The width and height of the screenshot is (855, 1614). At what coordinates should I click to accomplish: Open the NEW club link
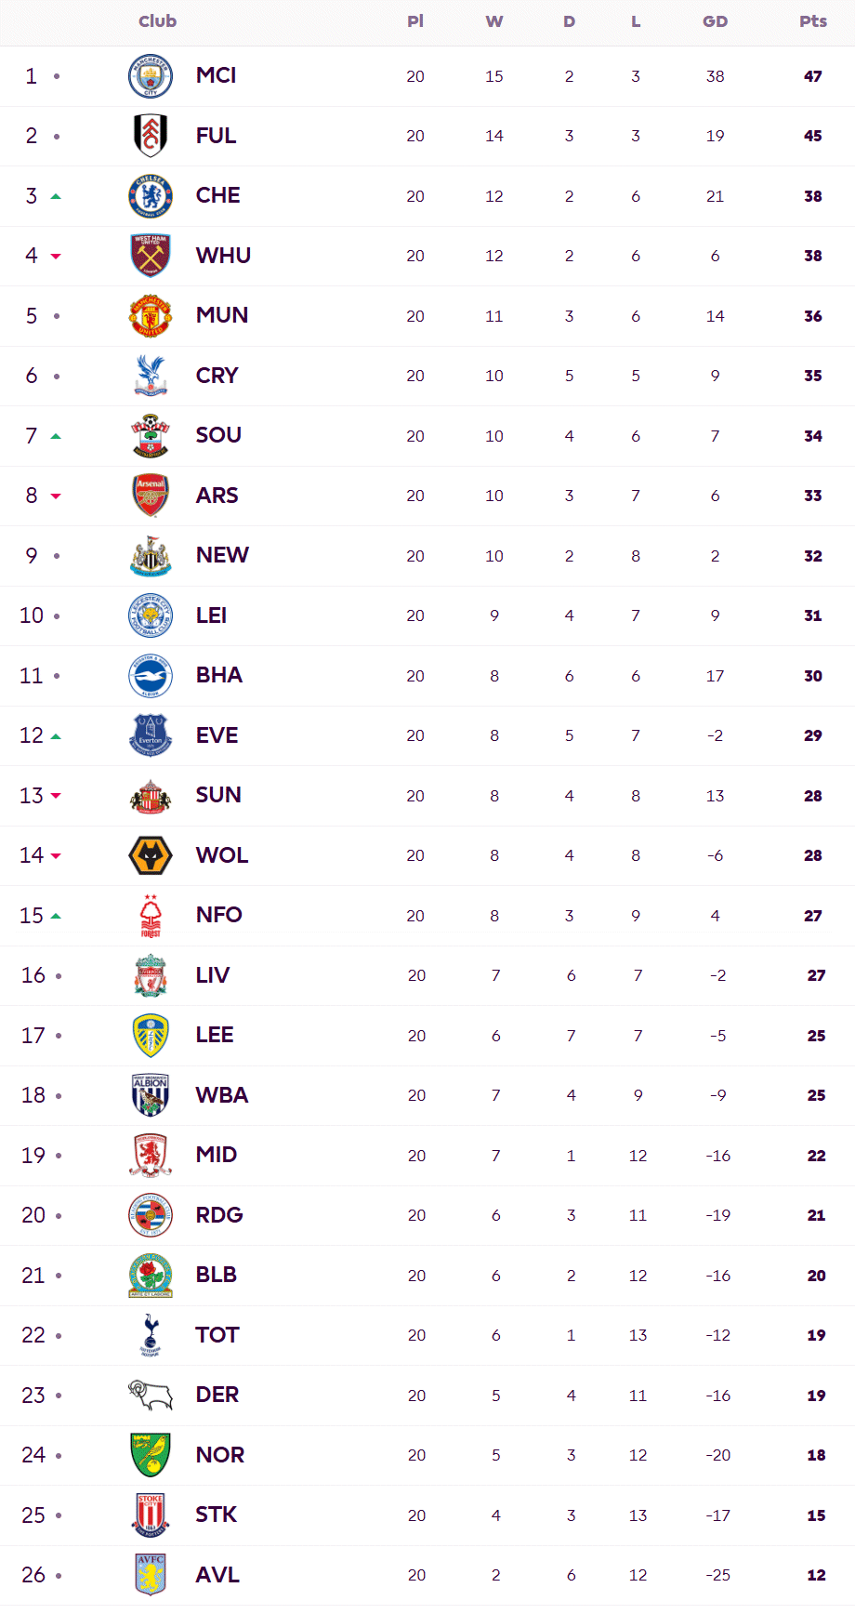[222, 555]
